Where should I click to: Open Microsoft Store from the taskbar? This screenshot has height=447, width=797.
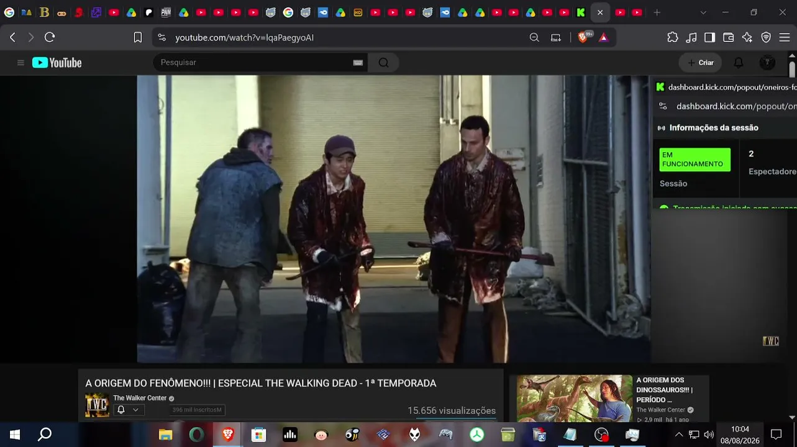pos(258,435)
